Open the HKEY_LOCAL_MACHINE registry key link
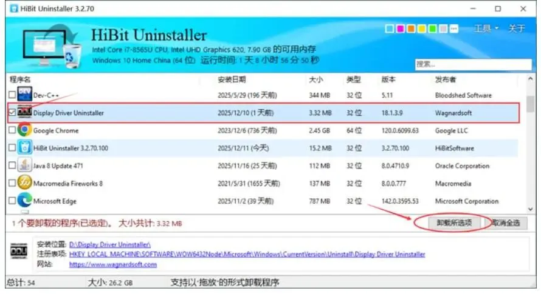The image size is (541, 294). coord(247,254)
